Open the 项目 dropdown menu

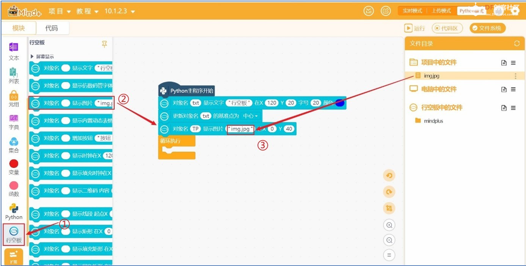pyautogui.click(x=60, y=11)
